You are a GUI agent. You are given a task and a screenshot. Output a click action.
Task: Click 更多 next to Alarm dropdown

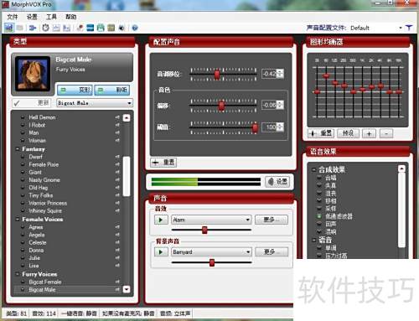272,220
